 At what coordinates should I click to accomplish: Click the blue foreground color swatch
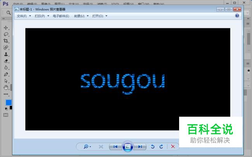tap(9, 102)
